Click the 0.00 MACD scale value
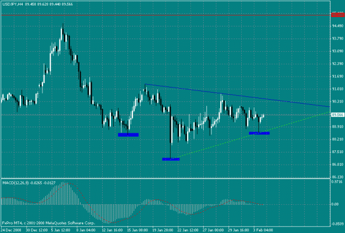The width and height of the screenshot is (345, 233). (335, 204)
